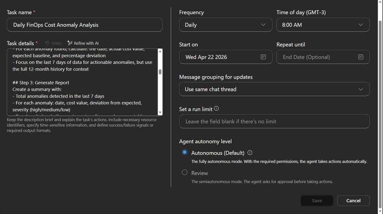Click the Task name input field
The height and width of the screenshot is (214, 383).
85,25
